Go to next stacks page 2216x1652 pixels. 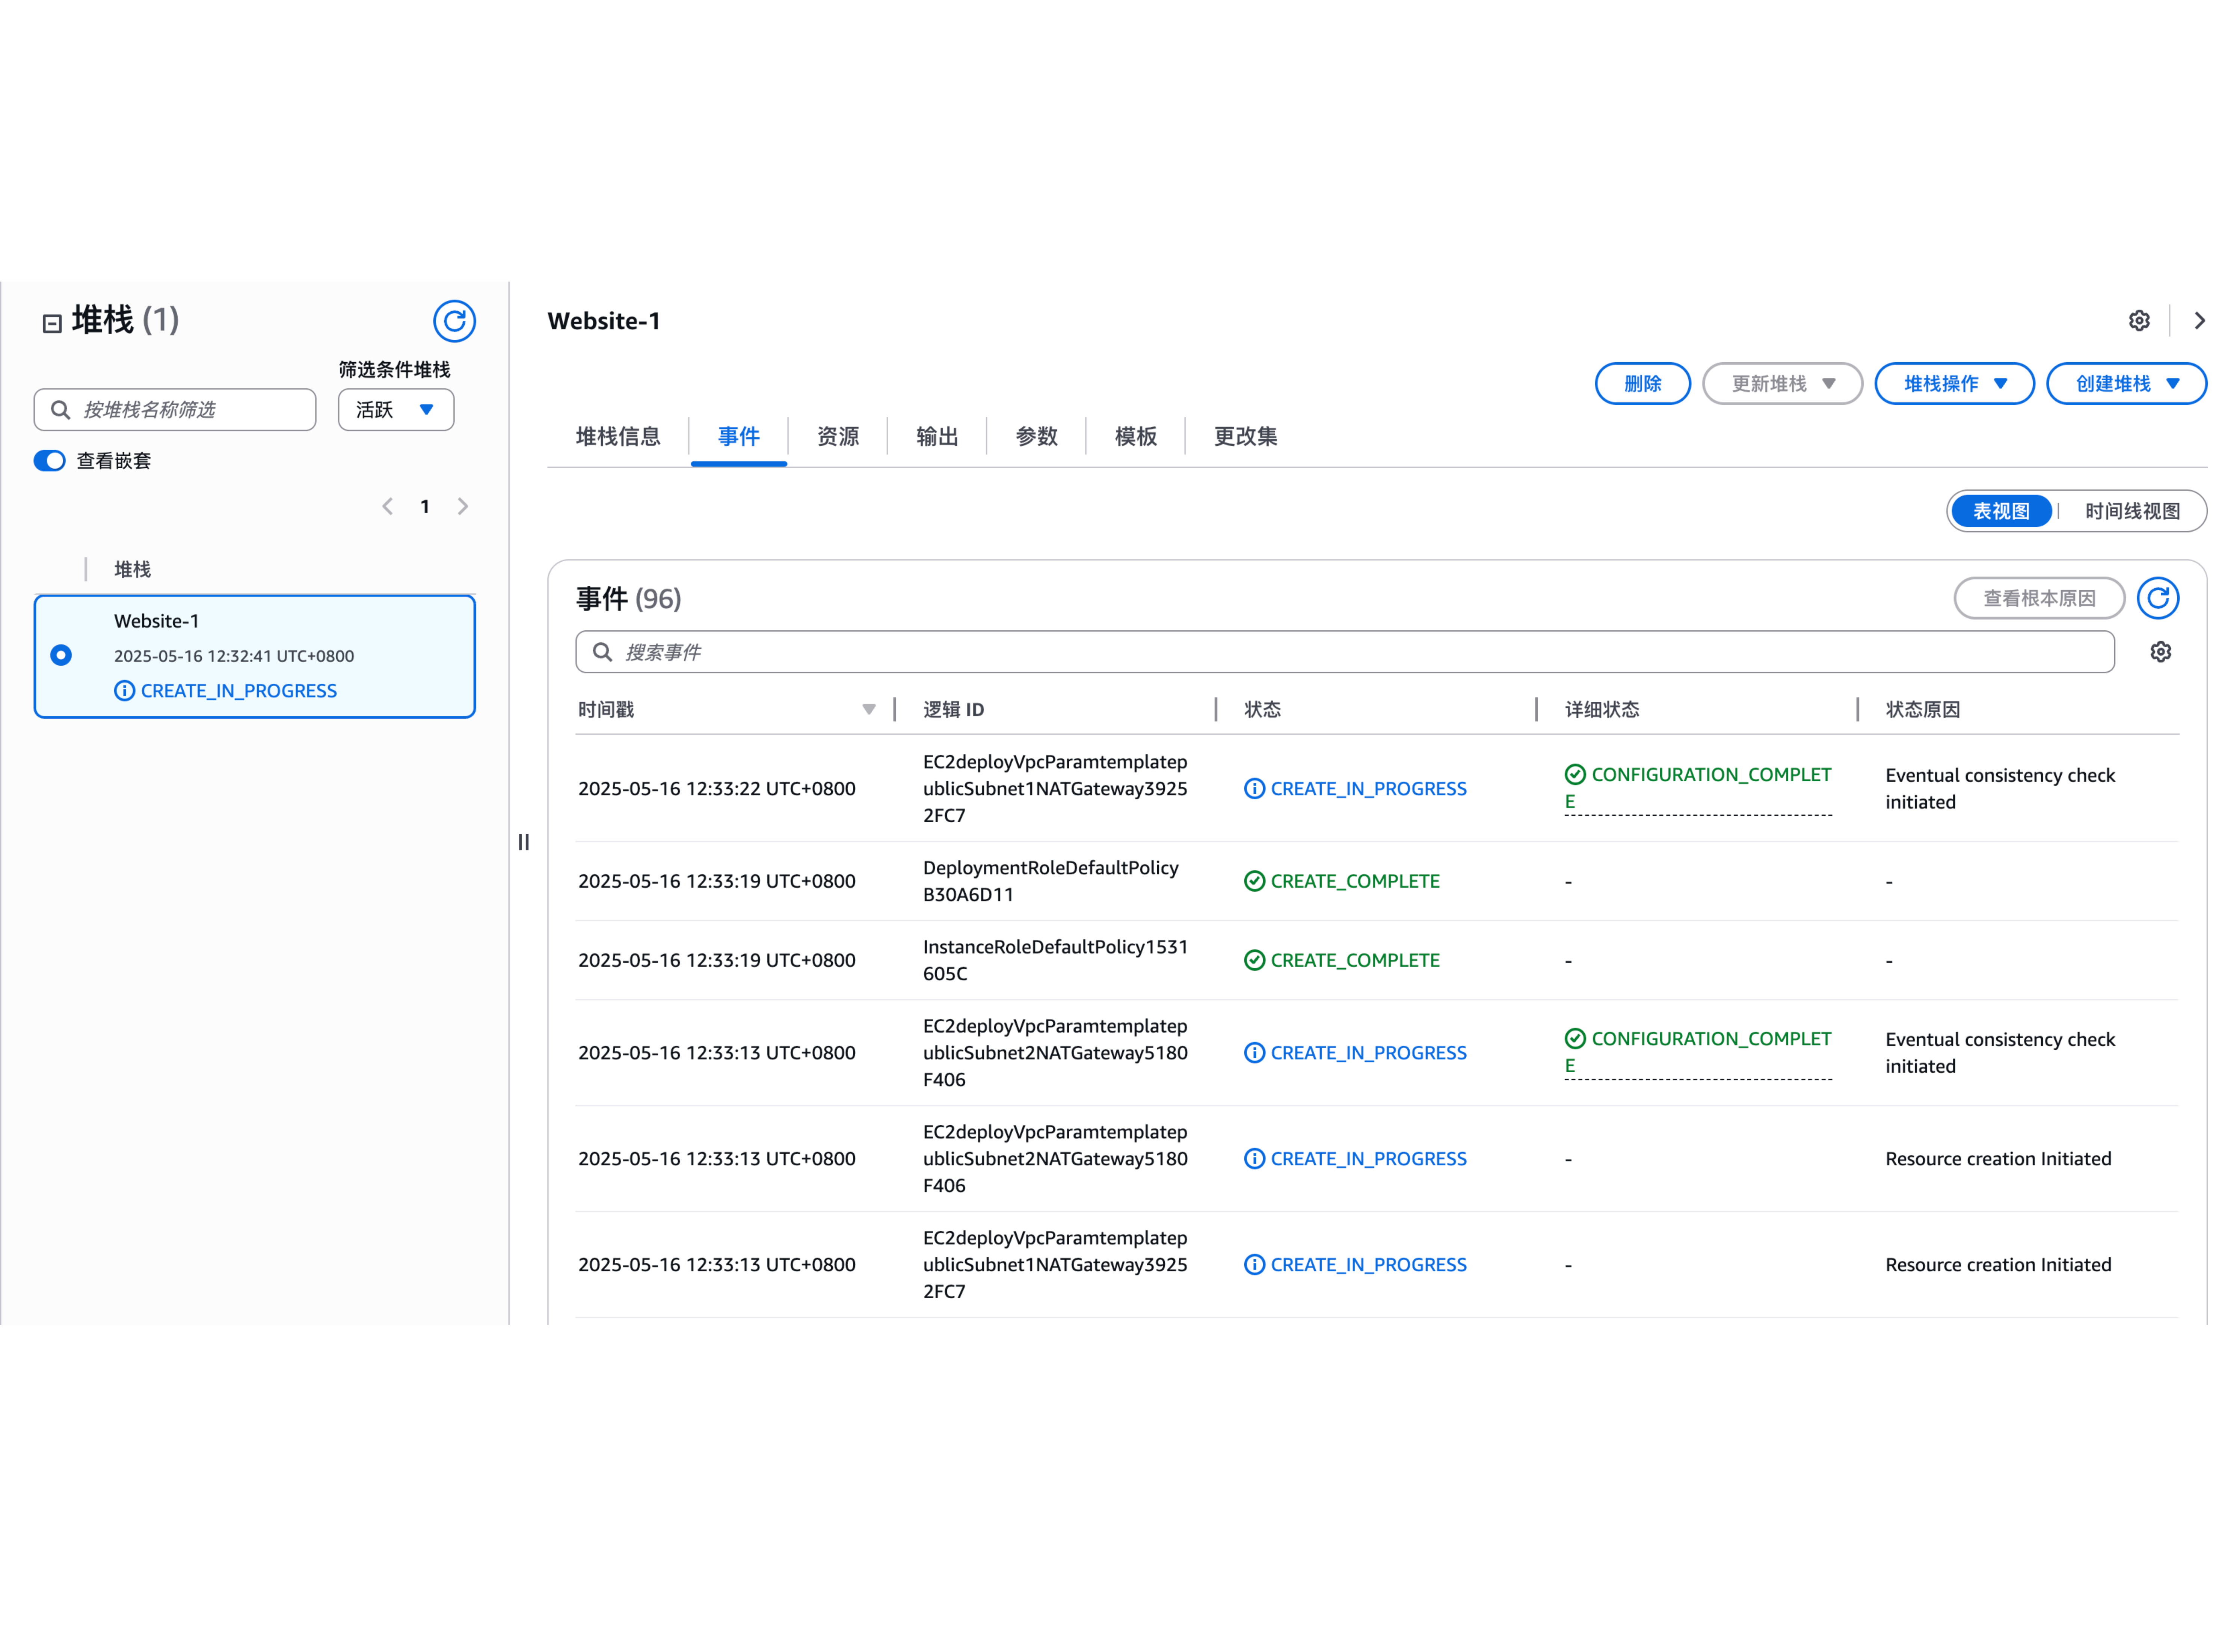pos(462,506)
